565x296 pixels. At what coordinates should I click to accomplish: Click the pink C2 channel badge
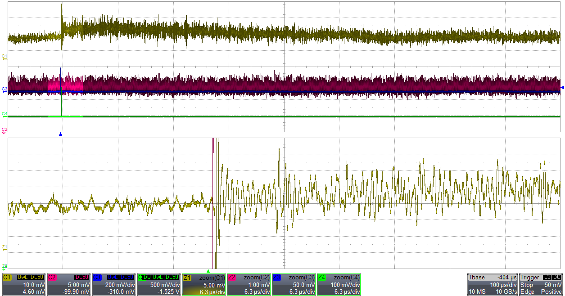[x=52, y=278]
